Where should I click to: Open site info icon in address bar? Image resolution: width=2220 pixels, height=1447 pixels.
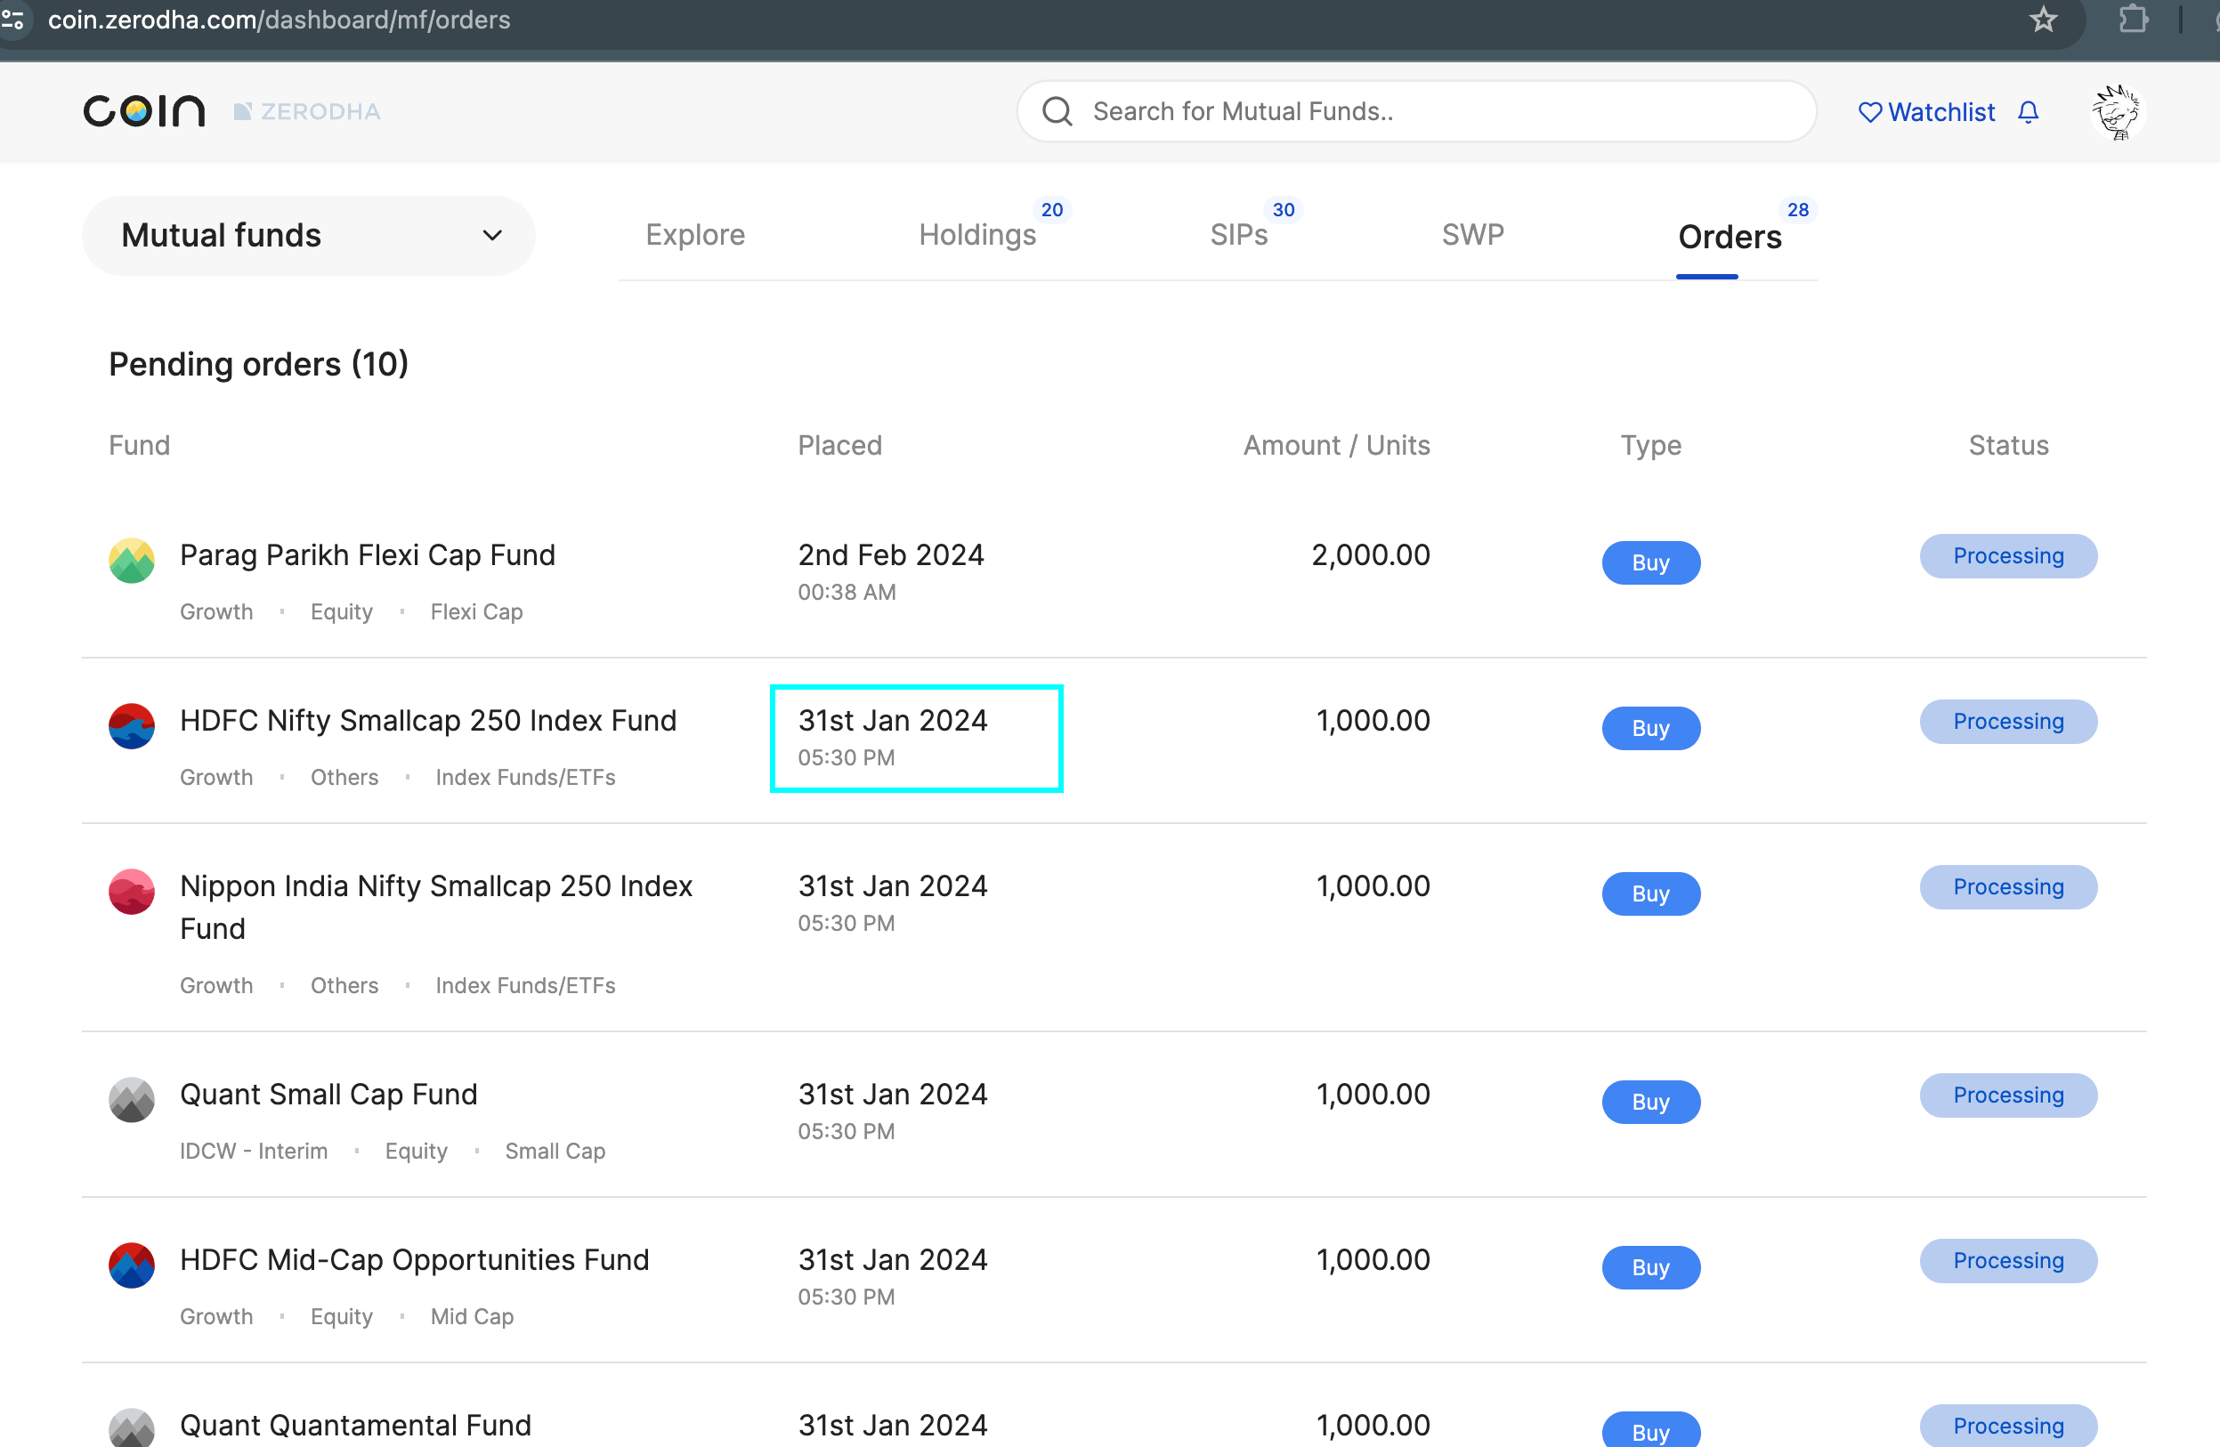click(x=12, y=19)
